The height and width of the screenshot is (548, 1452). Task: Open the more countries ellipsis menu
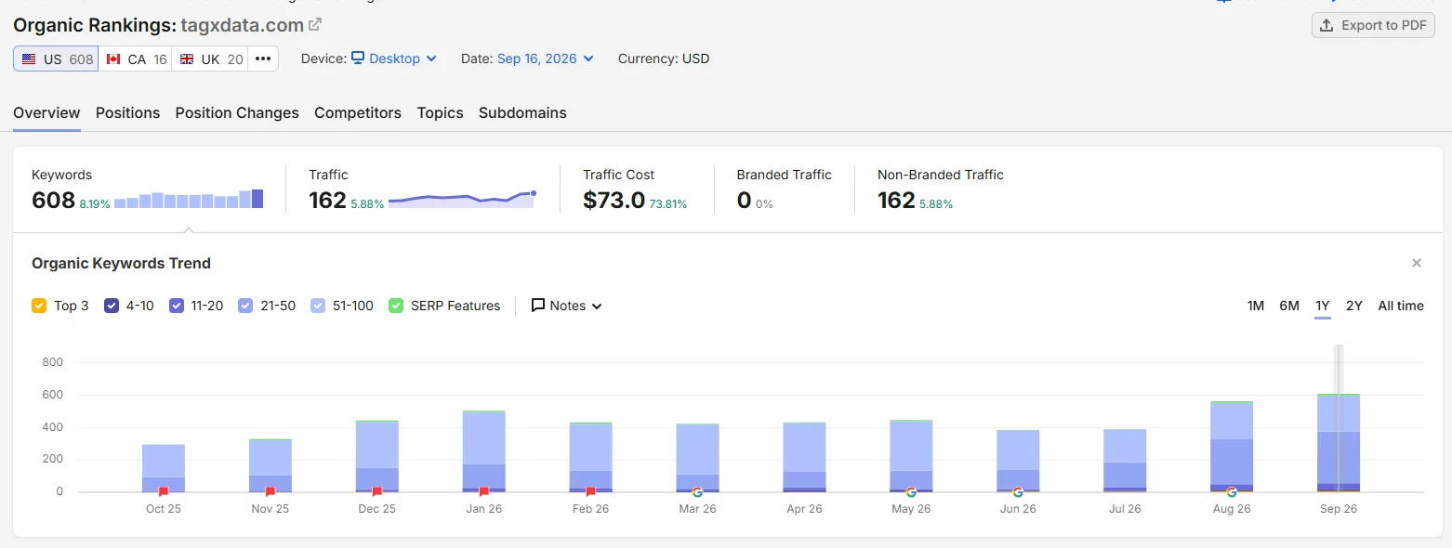(x=263, y=59)
